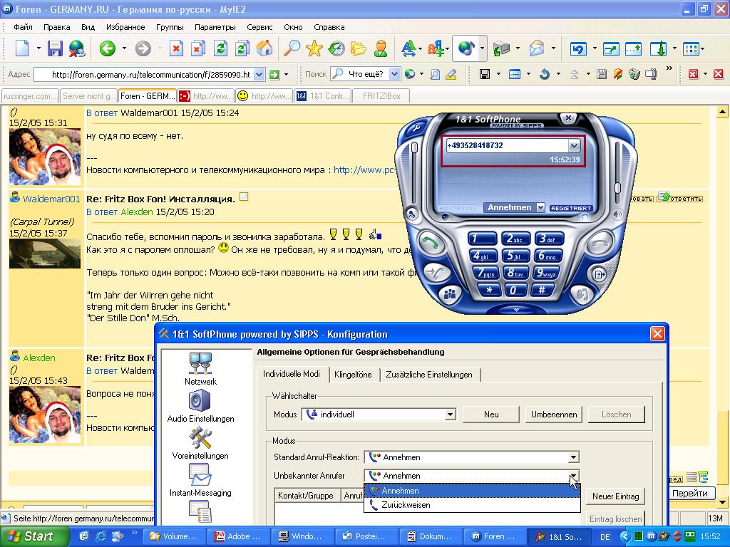Image resolution: width=730 pixels, height=547 pixels.
Task: Expand the search box dropdown arrow
Action: click(394, 74)
